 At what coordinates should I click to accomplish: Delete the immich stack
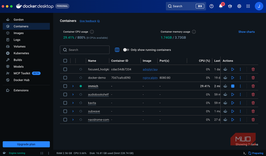click(x=253, y=86)
